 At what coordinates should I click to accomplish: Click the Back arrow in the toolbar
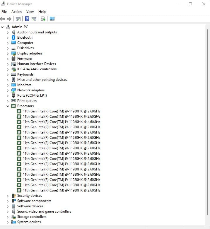(3, 19)
